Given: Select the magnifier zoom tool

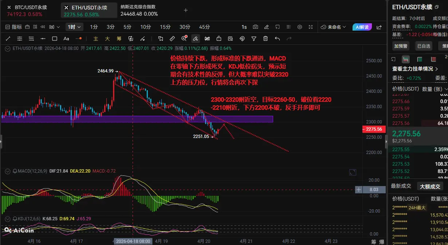Looking at the screenshot, I should click(184, 39).
